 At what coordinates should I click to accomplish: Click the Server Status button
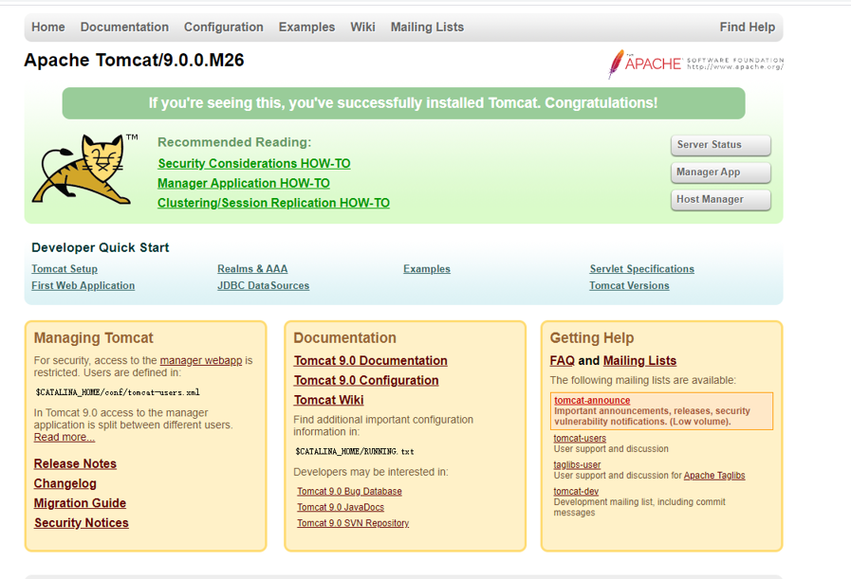(x=721, y=145)
